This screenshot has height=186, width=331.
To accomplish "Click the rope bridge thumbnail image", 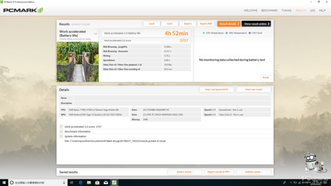I will point(78,62).
